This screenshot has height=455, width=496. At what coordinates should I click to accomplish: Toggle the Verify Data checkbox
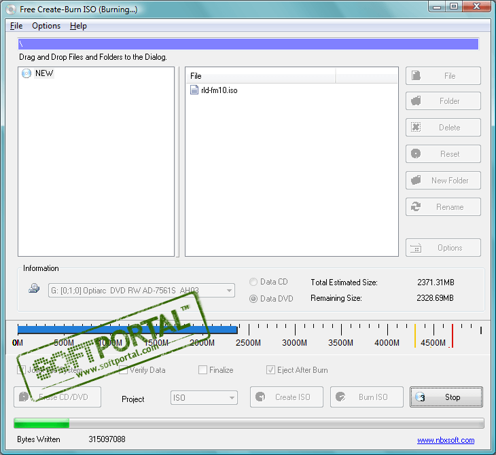124,370
